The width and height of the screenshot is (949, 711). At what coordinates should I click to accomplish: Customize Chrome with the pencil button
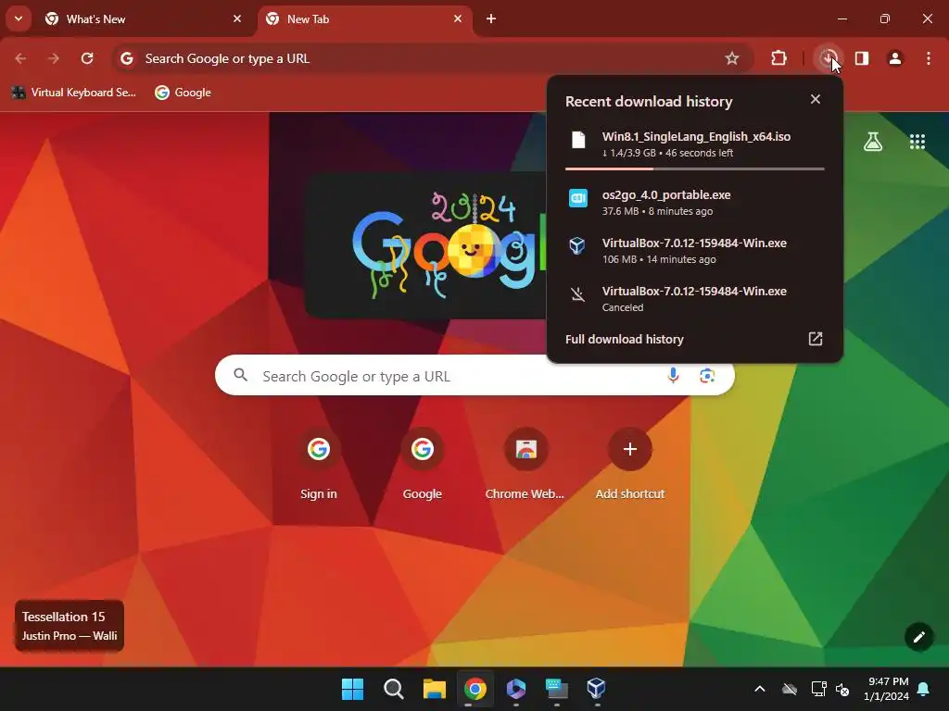[x=918, y=637]
